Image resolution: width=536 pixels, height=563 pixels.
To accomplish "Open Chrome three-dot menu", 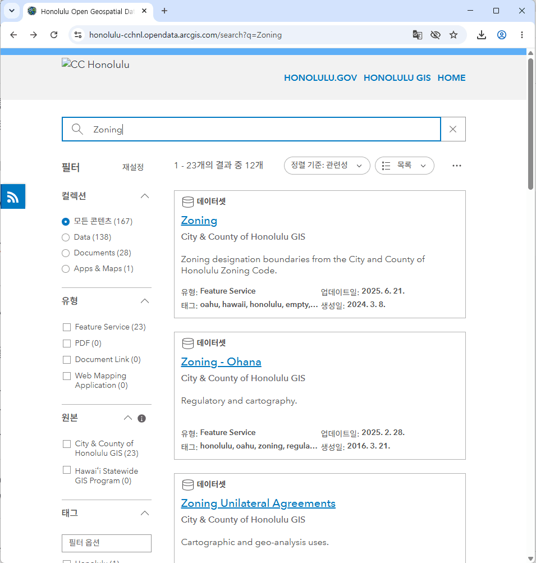I will 521,35.
